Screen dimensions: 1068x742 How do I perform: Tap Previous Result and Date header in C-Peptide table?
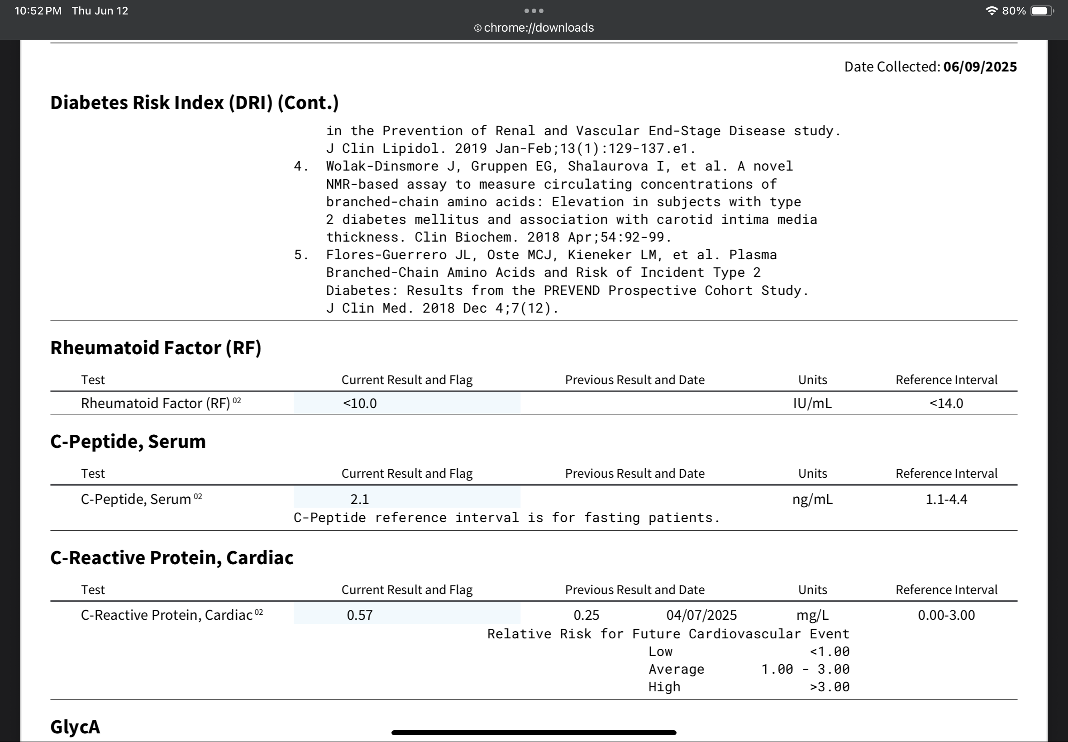(634, 473)
